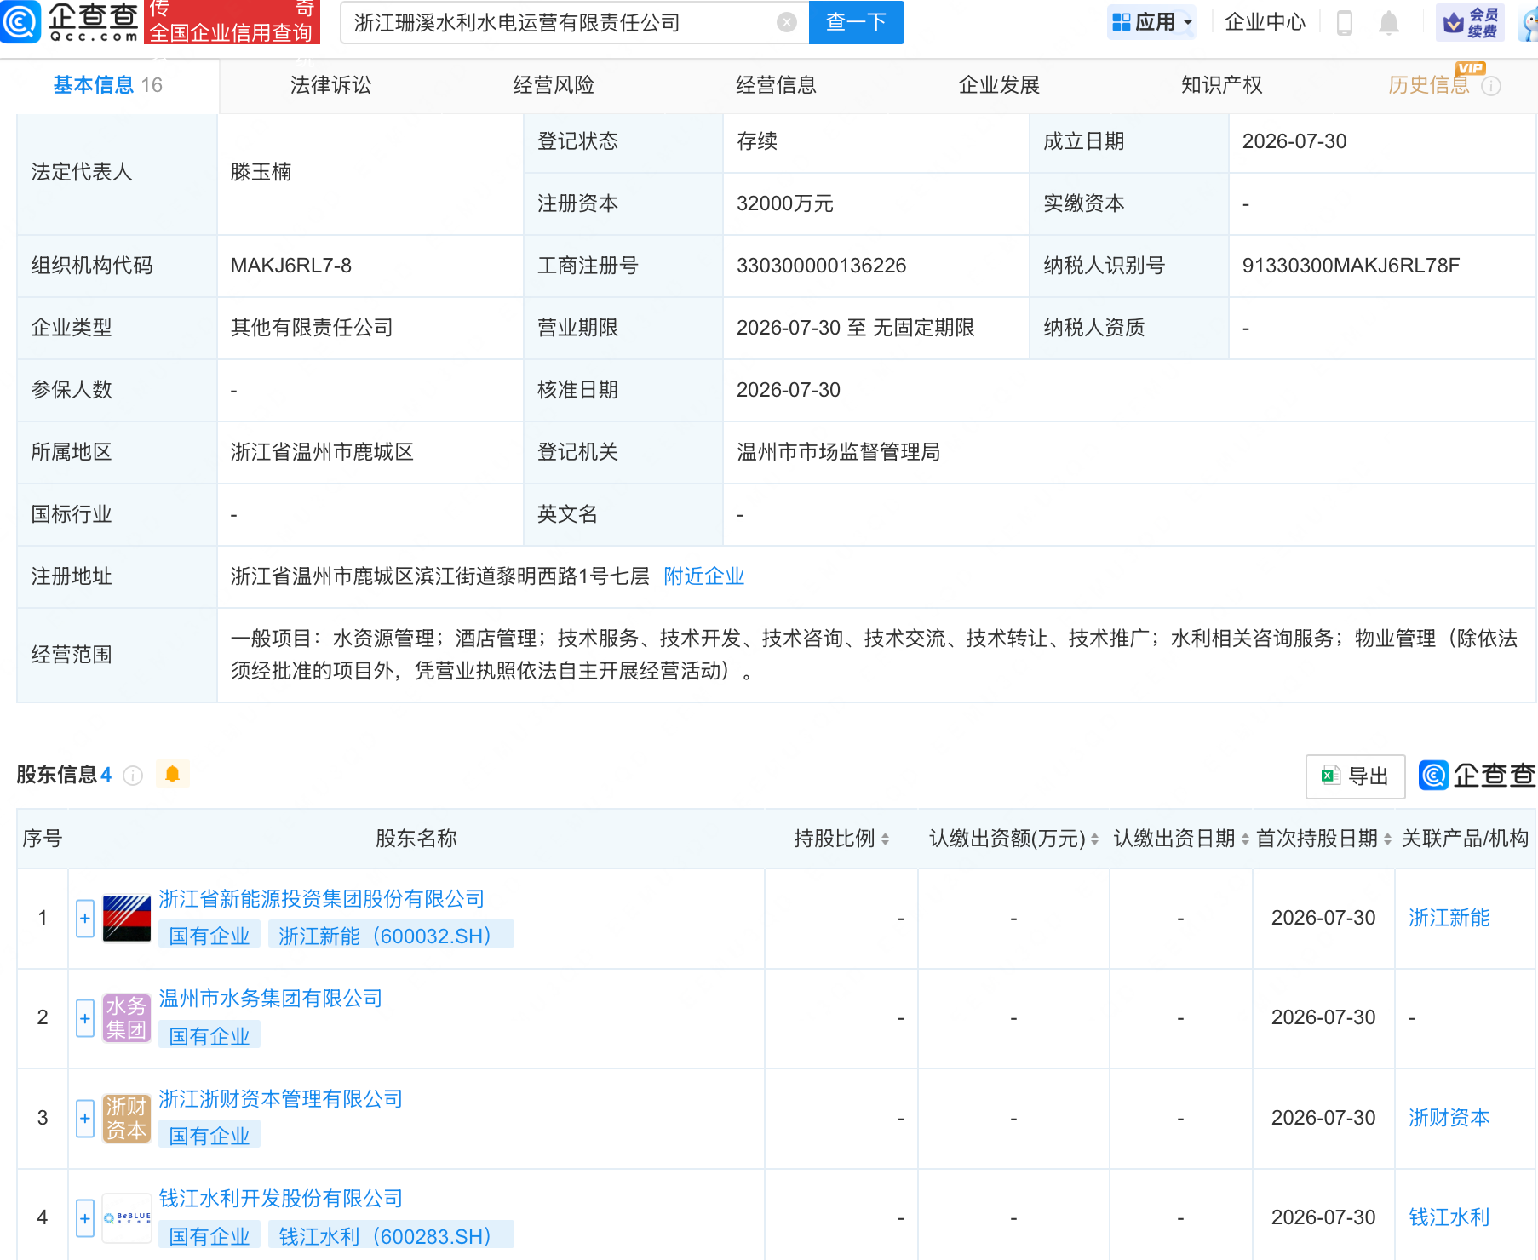Open the notification bell in header

(x=1388, y=22)
